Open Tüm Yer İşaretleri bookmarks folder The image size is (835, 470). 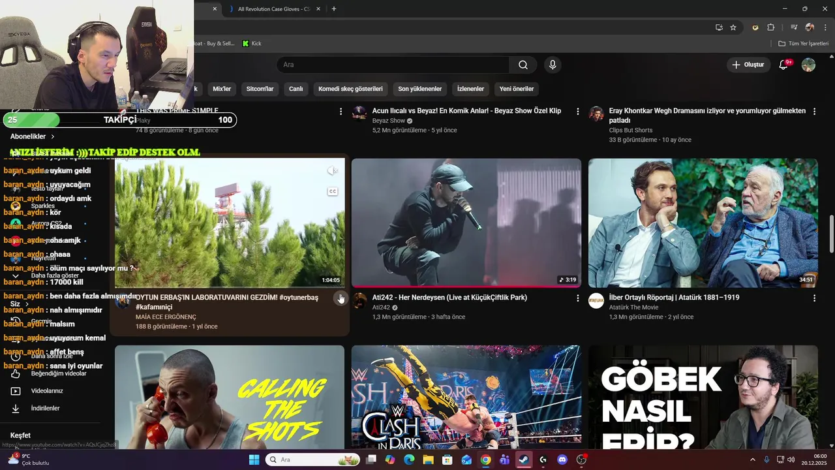804,44
